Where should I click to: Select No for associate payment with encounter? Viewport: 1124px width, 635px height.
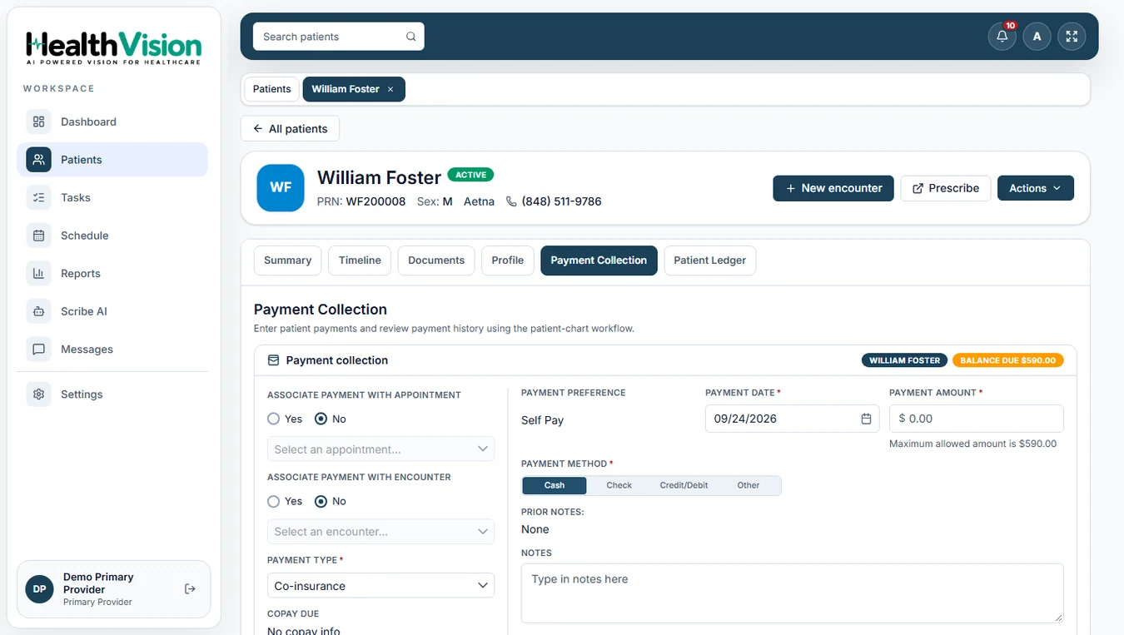[321, 501]
